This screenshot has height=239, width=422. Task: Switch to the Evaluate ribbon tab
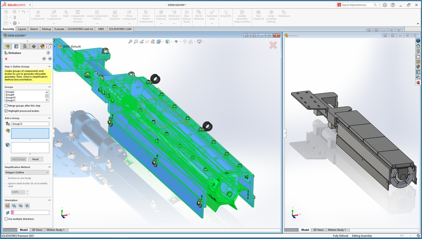tap(59, 29)
